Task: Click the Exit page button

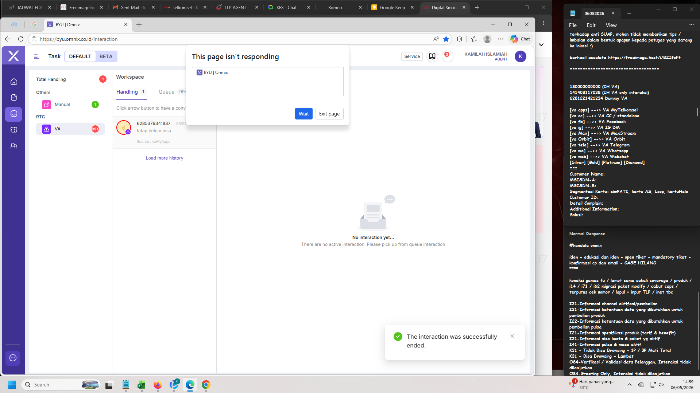Action: point(329,114)
